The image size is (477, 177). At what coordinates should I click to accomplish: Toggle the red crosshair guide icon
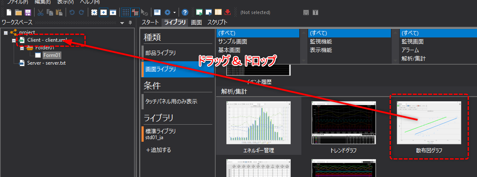tap(135, 12)
